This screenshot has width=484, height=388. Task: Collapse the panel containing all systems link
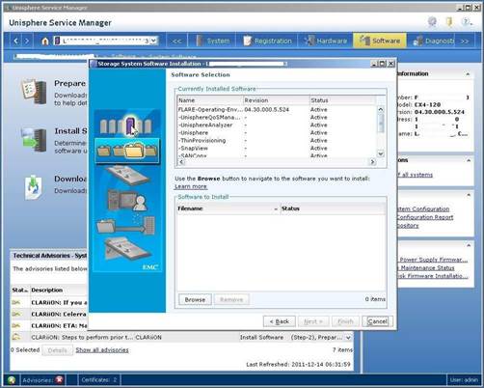[469, 160]
